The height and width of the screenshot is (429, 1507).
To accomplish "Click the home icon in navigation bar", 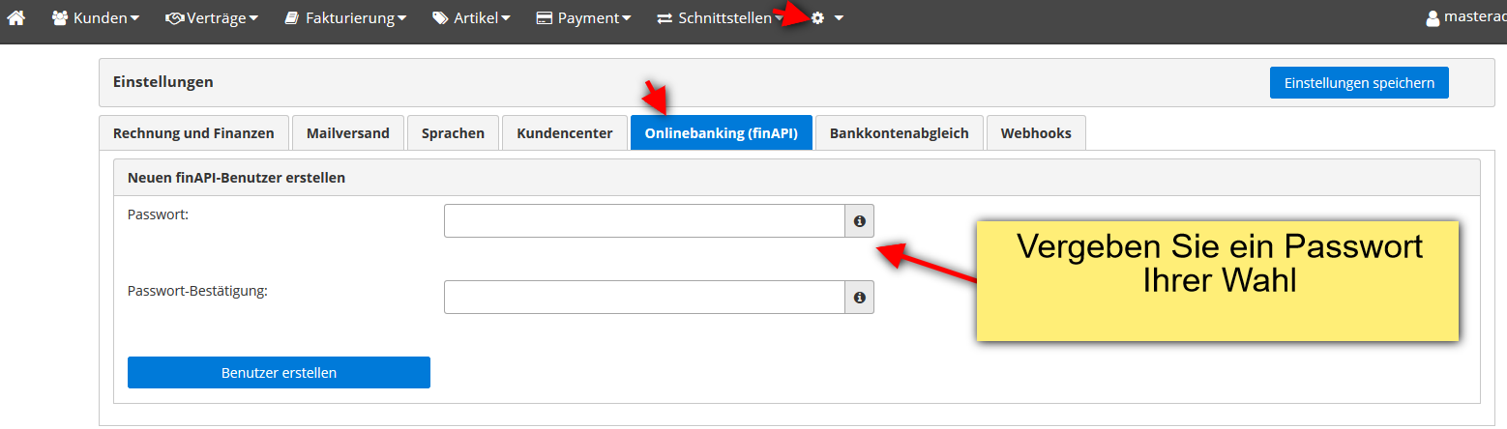I will [15, 18].
